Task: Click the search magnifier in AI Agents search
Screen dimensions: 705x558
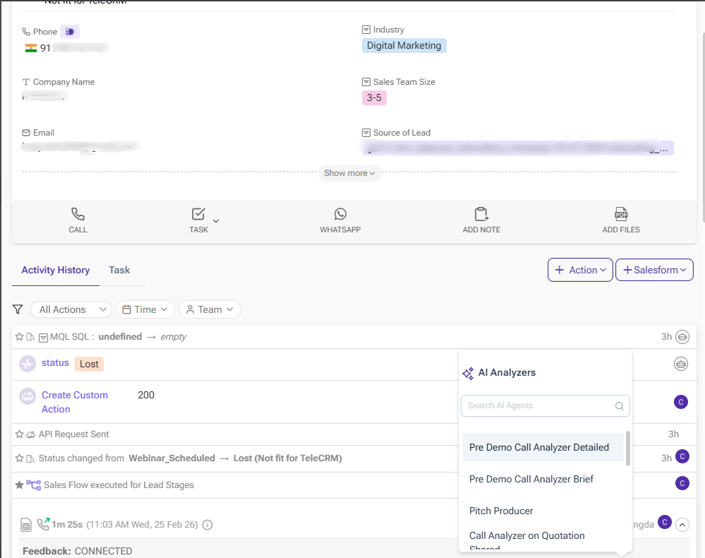Action: pyautogui.click(x=620, y=405)
